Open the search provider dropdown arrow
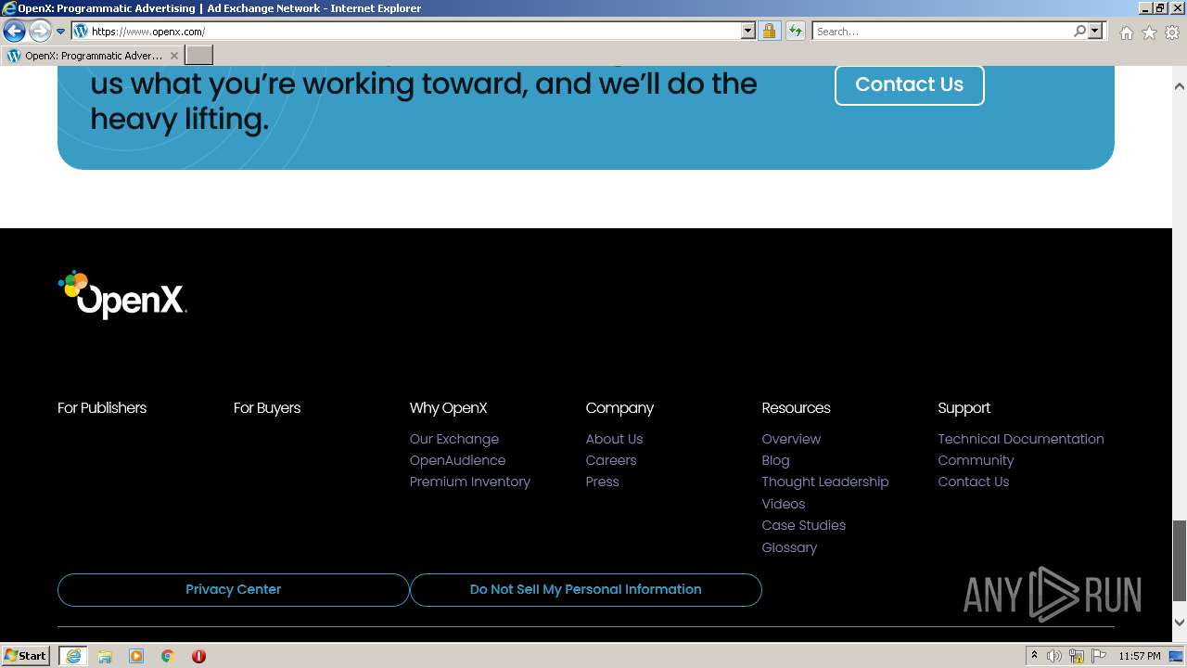Viewport: 1187px width, 668px height. point(1095,32)
